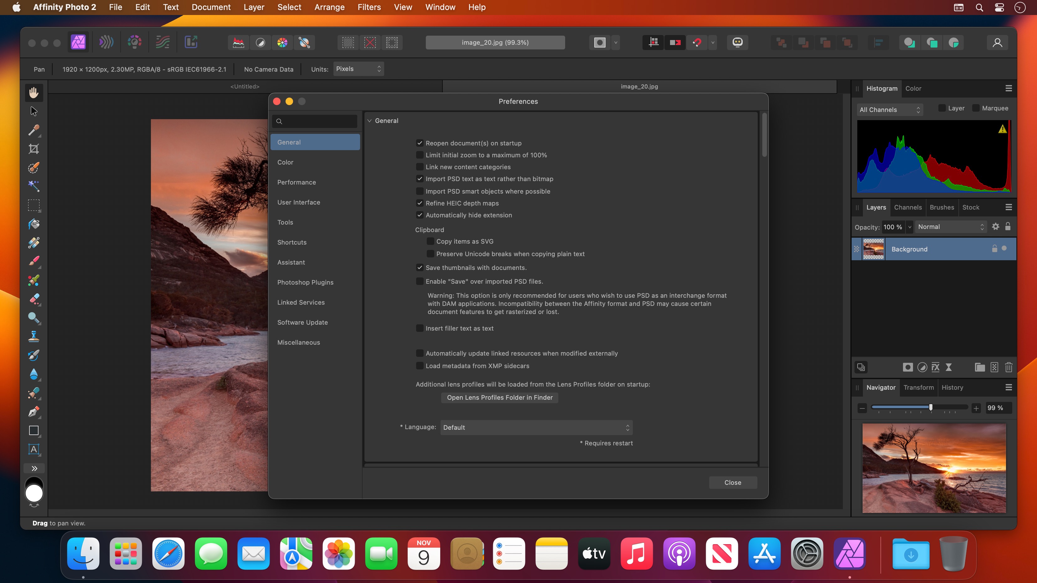Check Load metadata from XMP sidecars
The image size is (1037, 583).
[x=420, y=366]
